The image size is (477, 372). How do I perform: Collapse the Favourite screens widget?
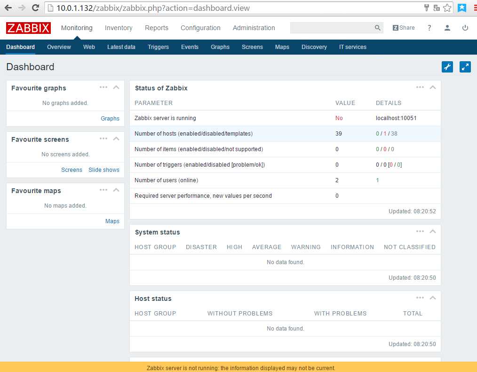116,138
